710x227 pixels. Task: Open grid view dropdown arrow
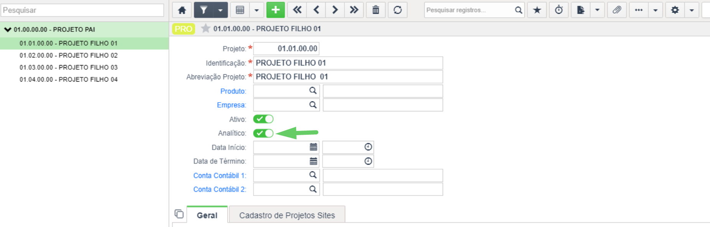(x=257, y=10)
